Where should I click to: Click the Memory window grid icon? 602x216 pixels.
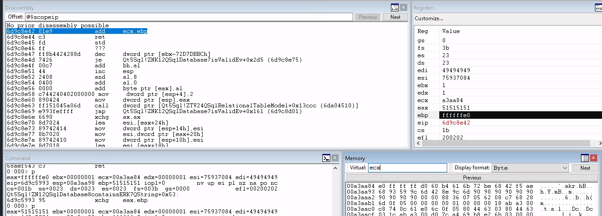[584, 158]
